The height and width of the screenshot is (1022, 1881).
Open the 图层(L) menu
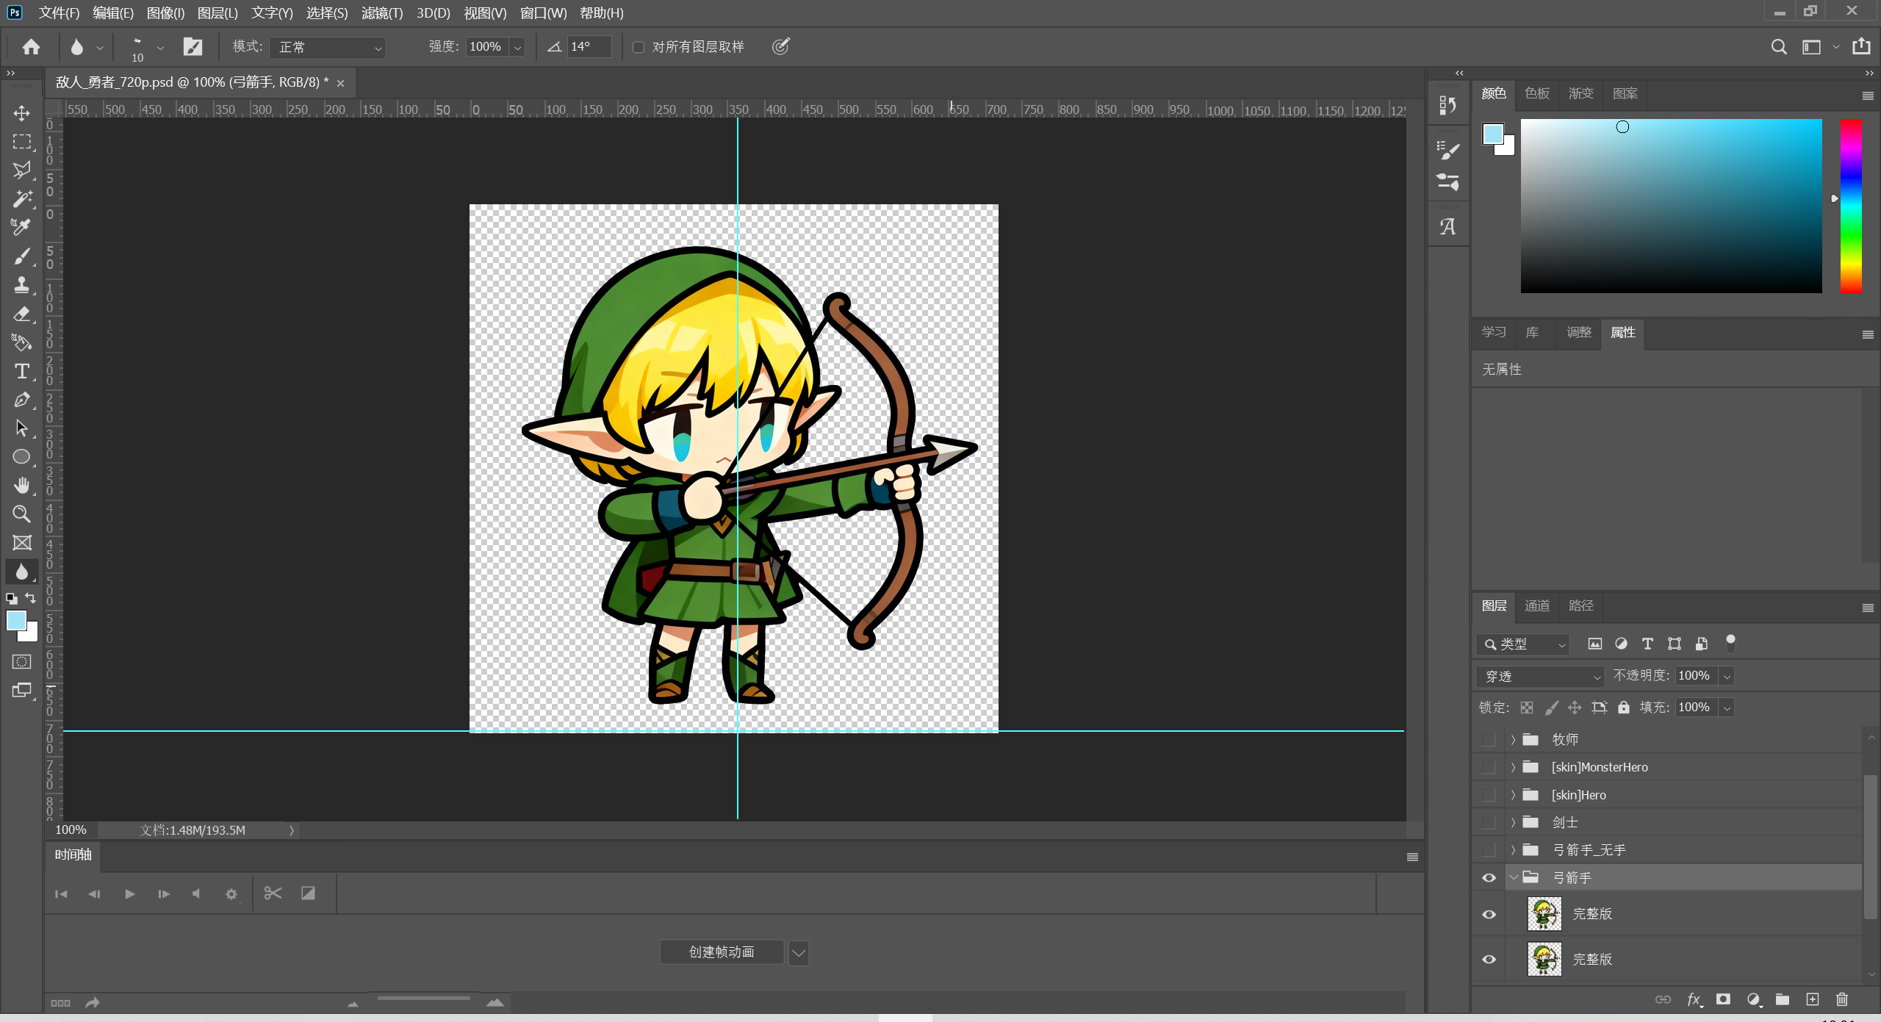[217, 12]
